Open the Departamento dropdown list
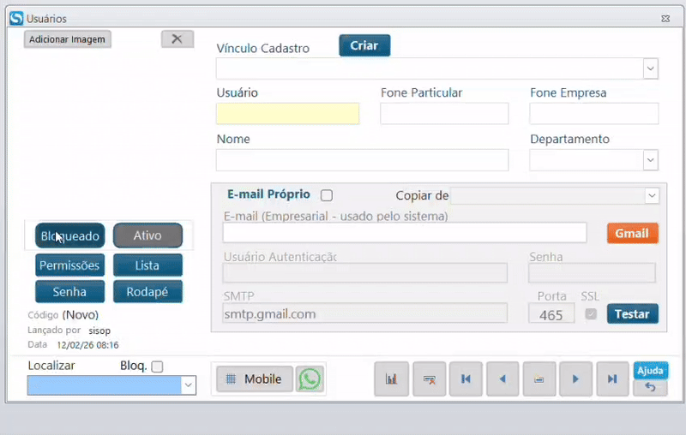This screenshot has width=686, height=435. click(650, 160)
